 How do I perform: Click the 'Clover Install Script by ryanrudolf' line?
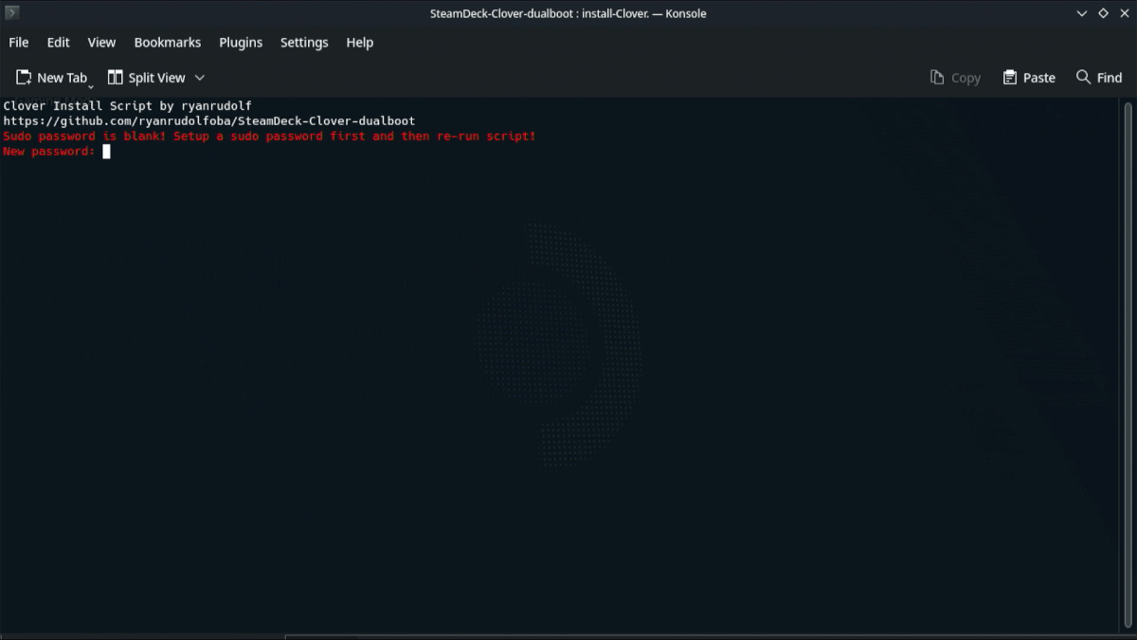pos(128,106)
